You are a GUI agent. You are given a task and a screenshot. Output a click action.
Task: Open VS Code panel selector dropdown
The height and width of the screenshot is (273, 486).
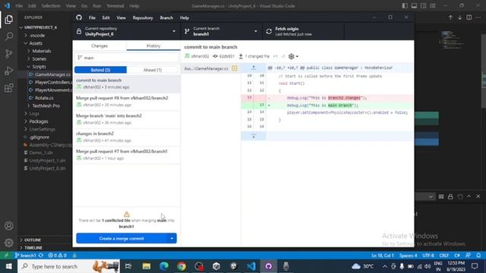(x=431, y=196)
